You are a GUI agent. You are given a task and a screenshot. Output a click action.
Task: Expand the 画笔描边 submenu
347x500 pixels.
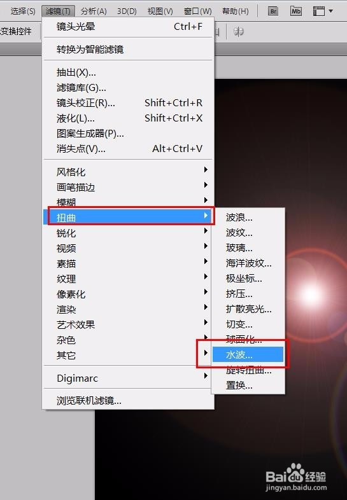click(x=129, y=187)
